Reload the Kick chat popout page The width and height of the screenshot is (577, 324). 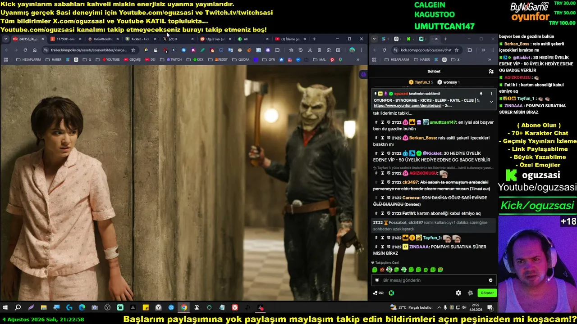[x=384, y=50]
